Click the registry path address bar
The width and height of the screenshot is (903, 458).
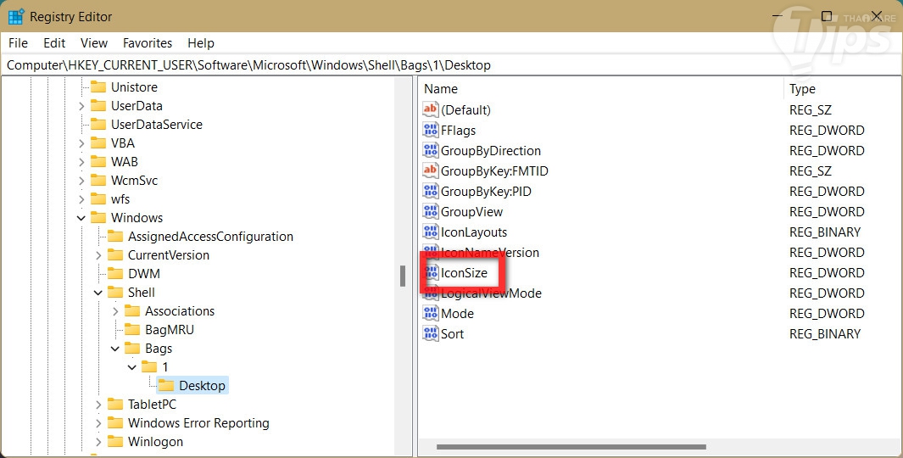[x=451, y=65]
